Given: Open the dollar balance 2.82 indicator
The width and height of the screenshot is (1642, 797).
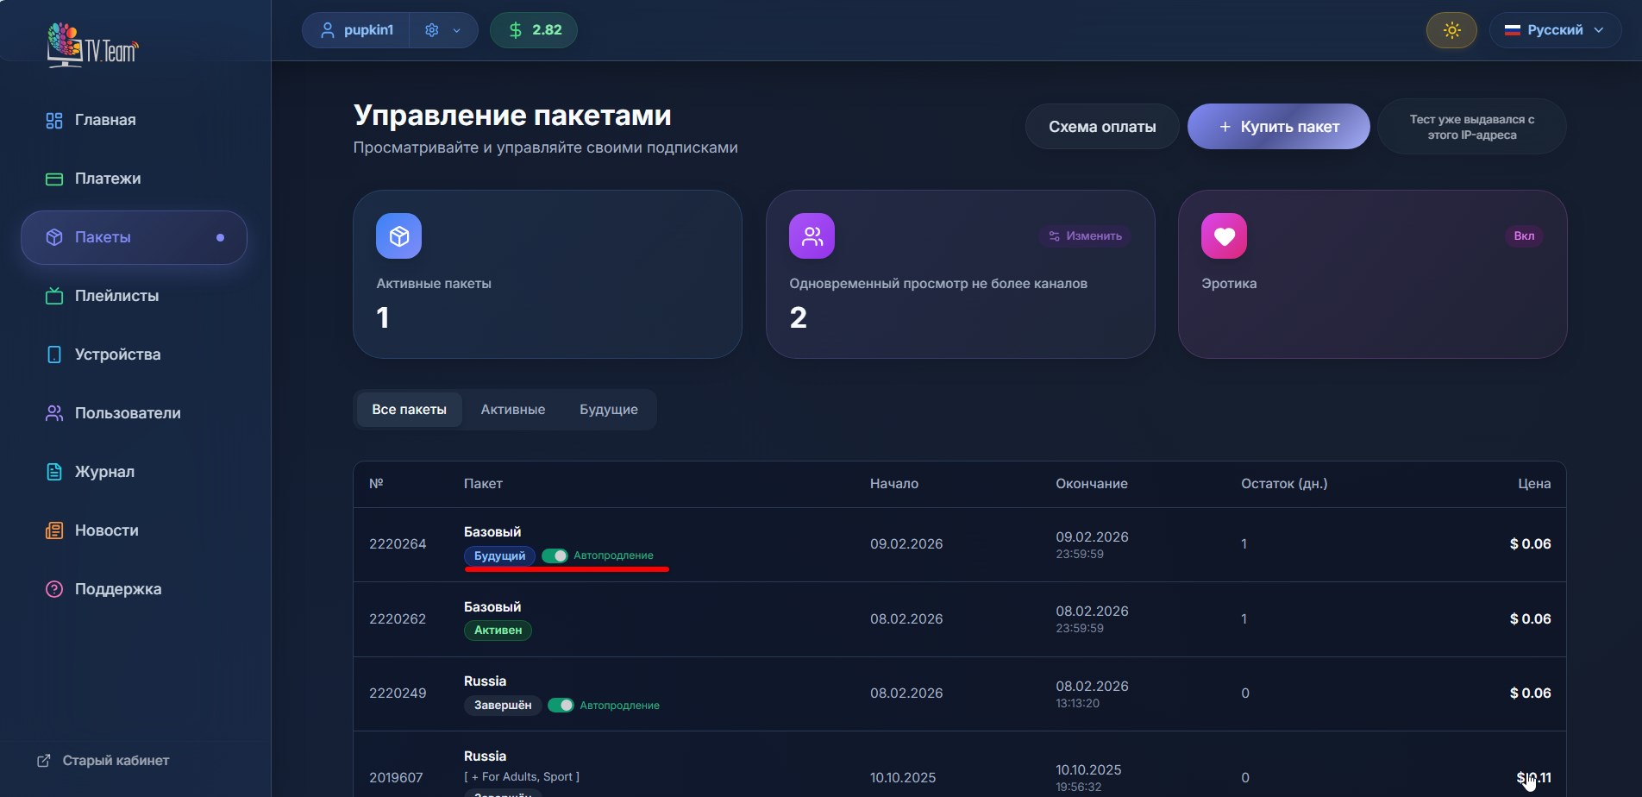Looking at the screenshot, I should pyautogui.click(x=534, y=30).
